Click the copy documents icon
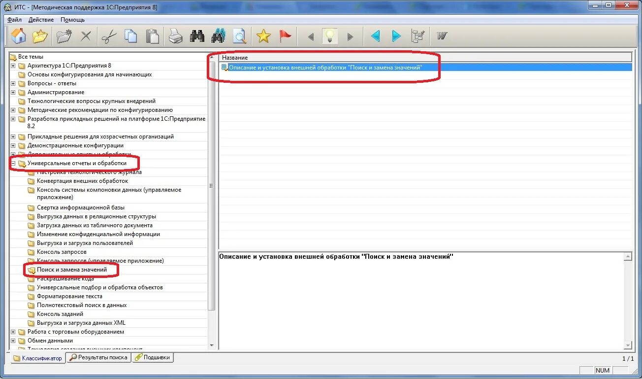Viewport: 642px width, 379px height. point(130,36)
